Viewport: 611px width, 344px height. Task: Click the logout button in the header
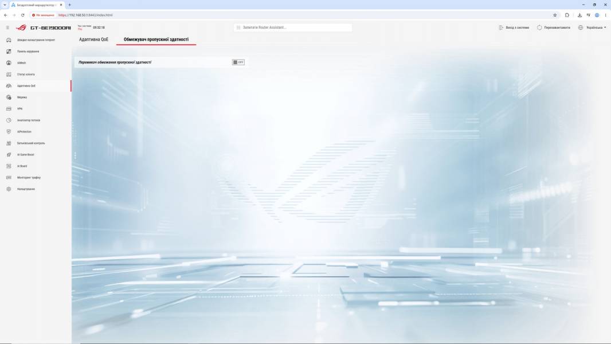pos(514,28)
